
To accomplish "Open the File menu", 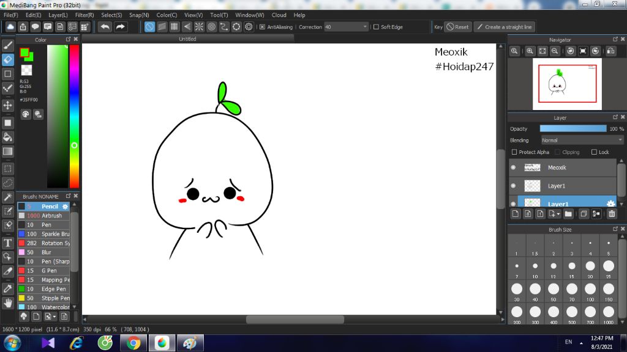I will click(x=10, y=15).
